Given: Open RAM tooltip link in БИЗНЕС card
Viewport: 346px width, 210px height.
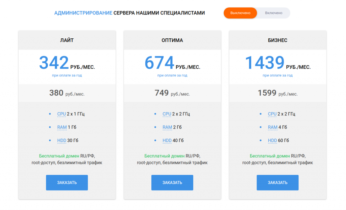Looking at the screenshot, I should coord(273,127).
